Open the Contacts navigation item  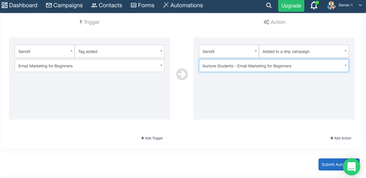point(107,5)
